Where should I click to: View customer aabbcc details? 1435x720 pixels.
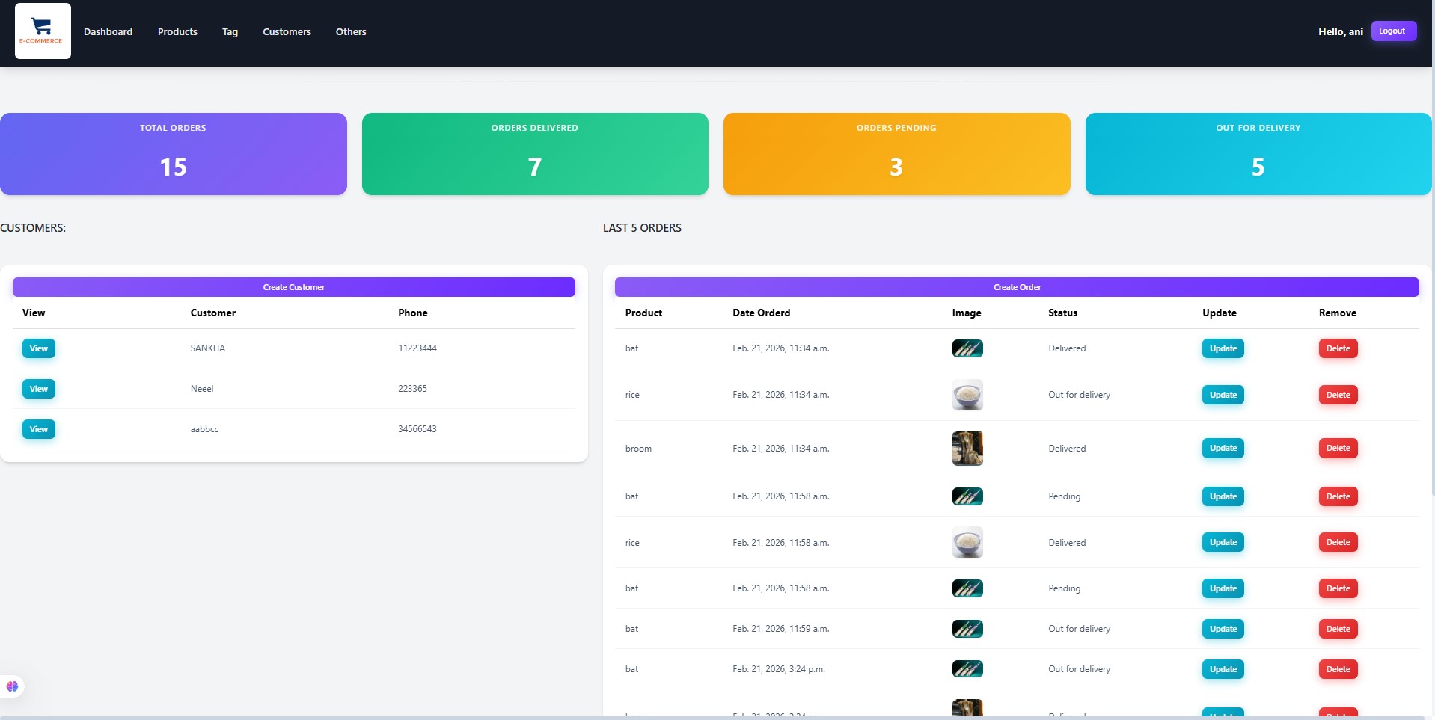39,429
